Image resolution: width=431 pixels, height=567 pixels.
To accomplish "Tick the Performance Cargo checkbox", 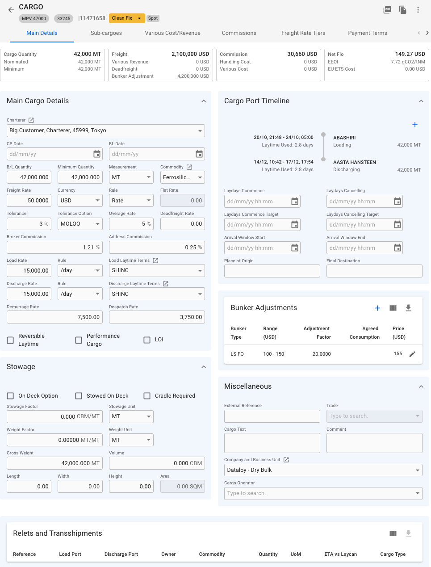I will [79, 340].
